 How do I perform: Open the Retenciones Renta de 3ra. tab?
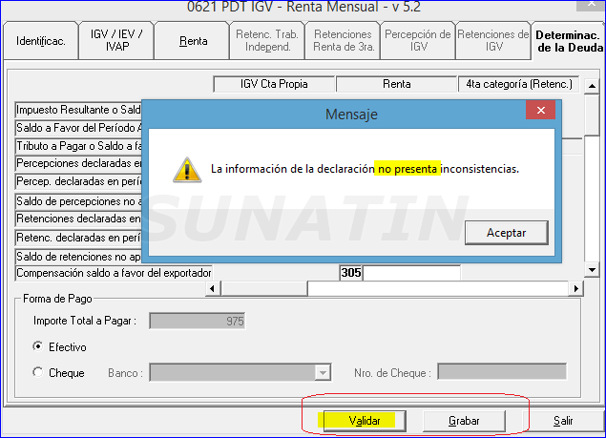343,41
